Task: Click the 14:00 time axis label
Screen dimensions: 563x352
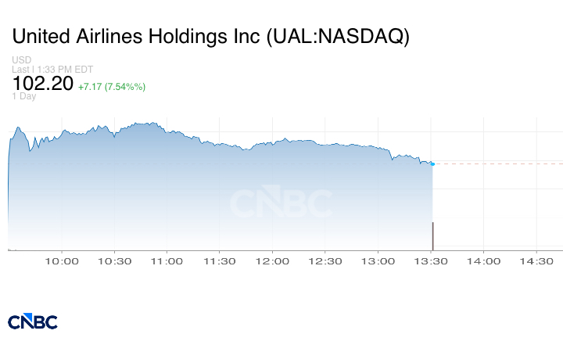Action: (484, 262)
